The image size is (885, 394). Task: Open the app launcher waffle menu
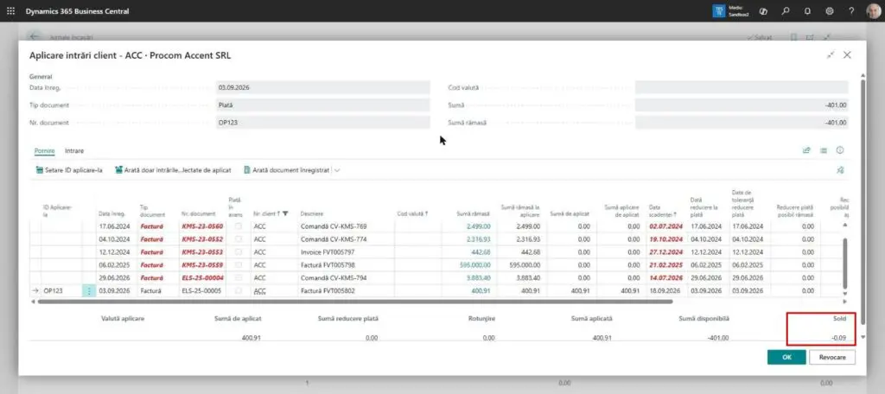tap(10, 10)
